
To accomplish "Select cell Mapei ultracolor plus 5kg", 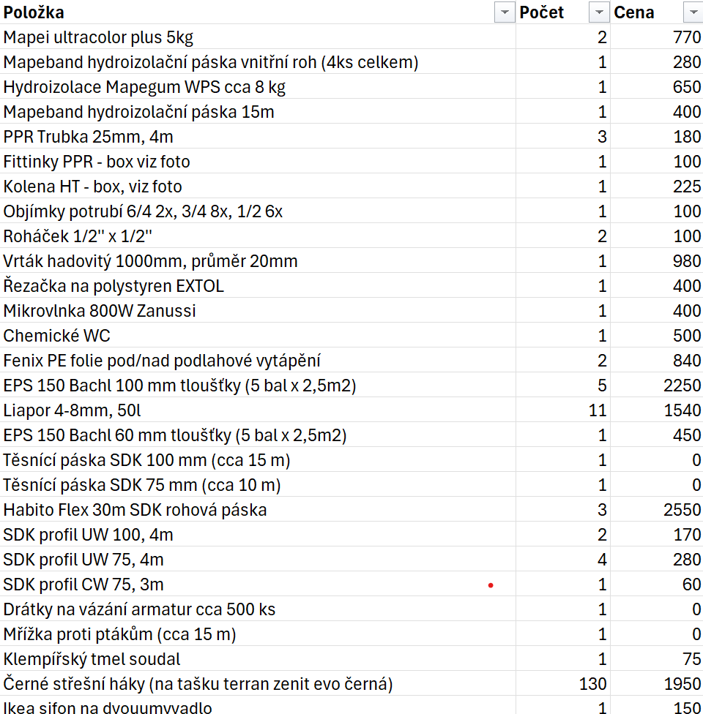I will point(258,37).
